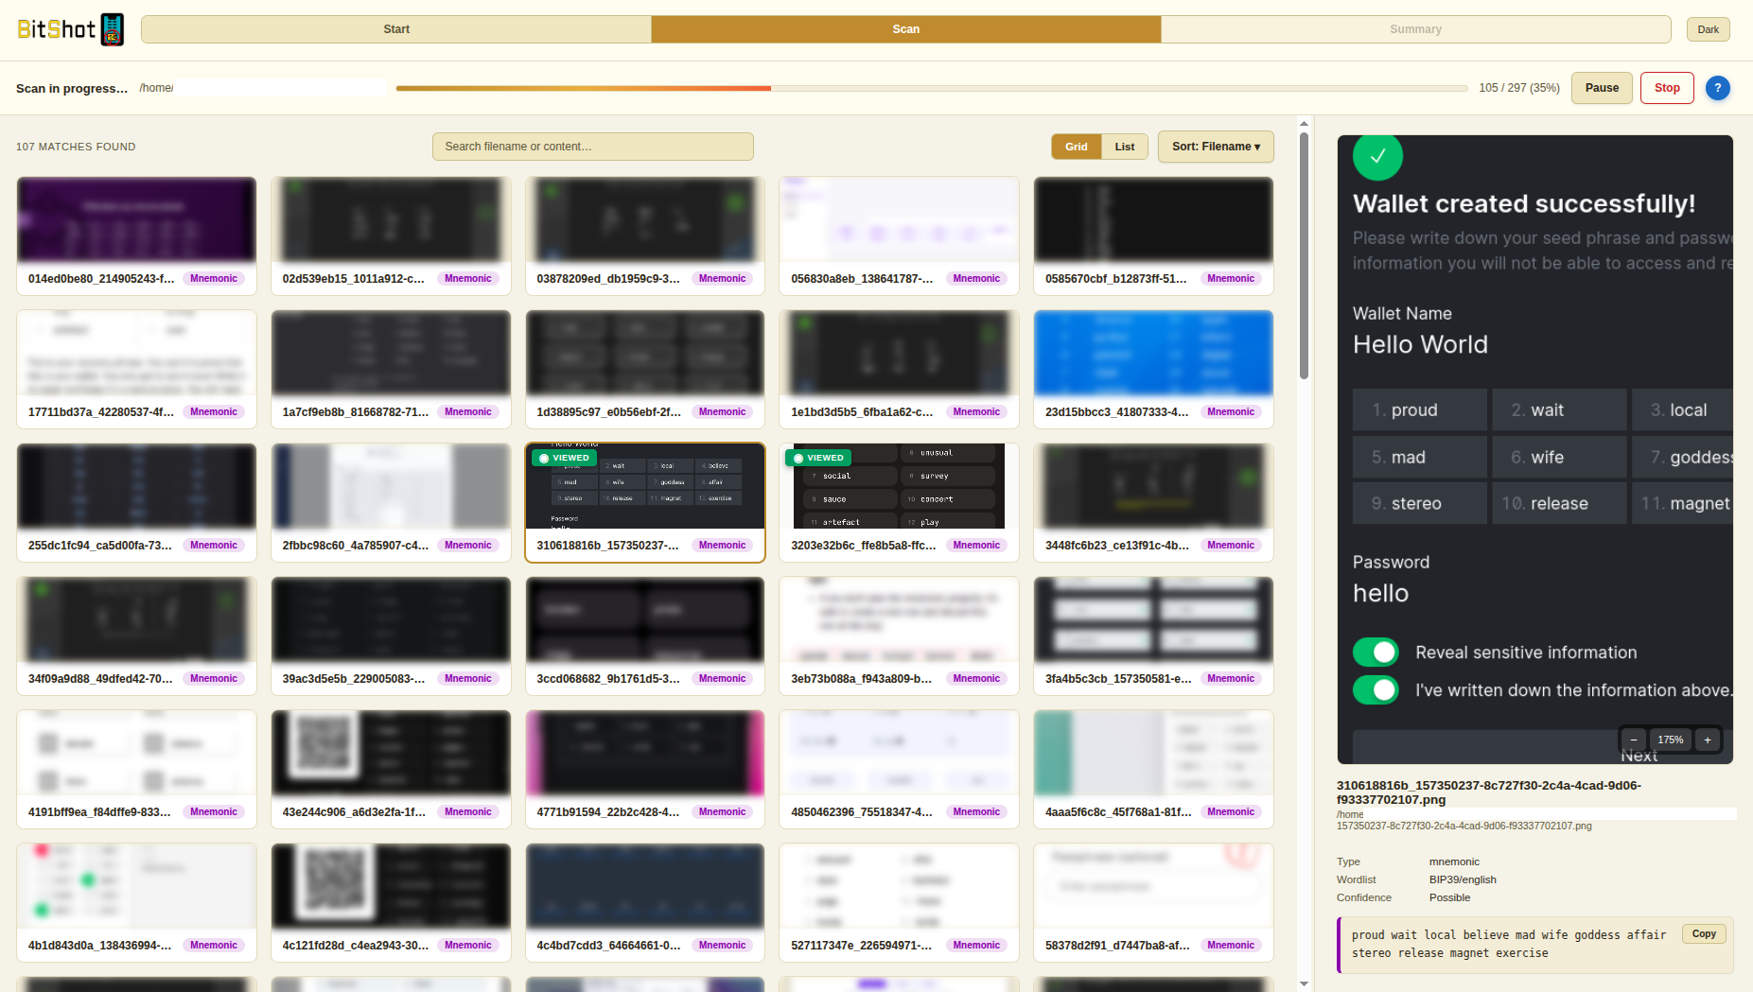Open thumbnail 02d539eb15_1011a912

(391, 236)
